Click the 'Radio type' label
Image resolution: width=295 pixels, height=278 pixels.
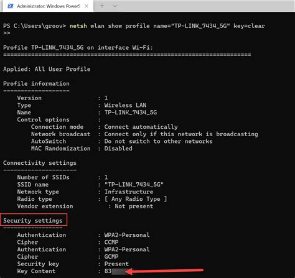pos(34,199)
